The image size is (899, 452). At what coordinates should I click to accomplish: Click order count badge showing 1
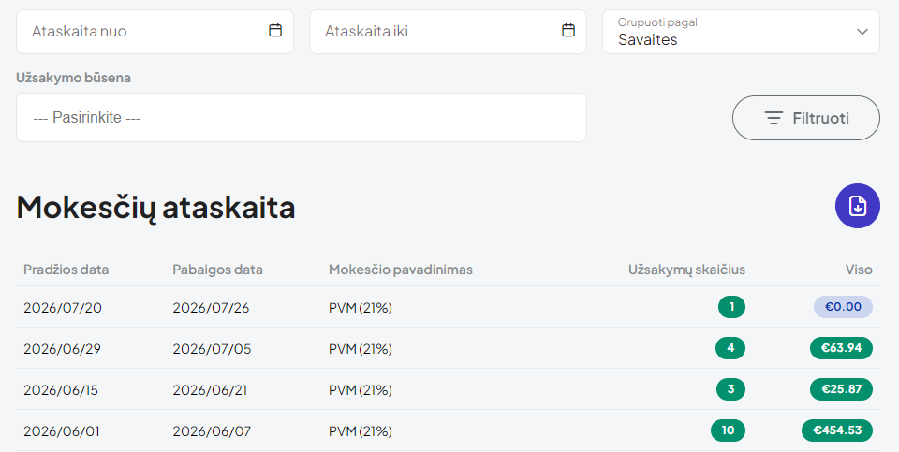point(731,307)
